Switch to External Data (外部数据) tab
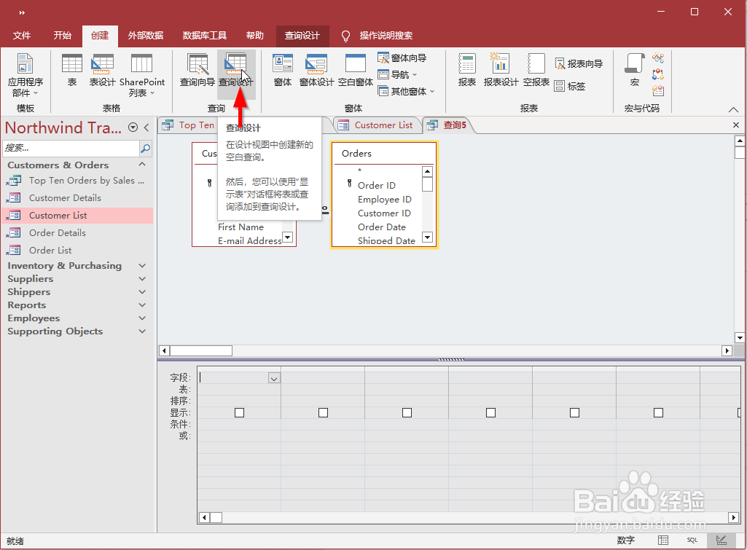Screen dimensions: 747x550 click(146, 36)
